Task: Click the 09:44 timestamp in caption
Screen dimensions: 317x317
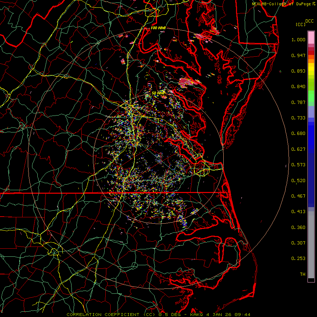Action: click(x=242, y=315)
